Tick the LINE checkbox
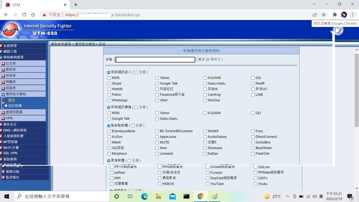The height and width of the screenshot is (202, 359). coord(253,95)
